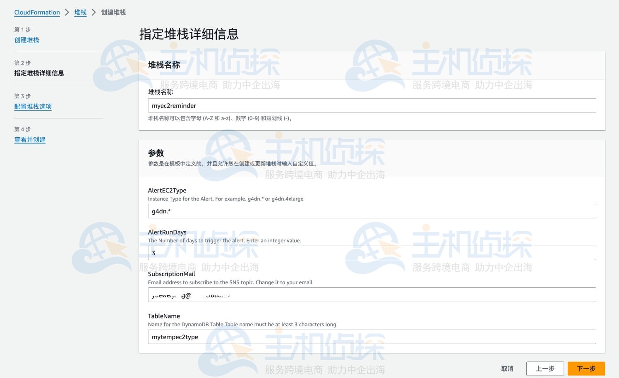Click the 上一步 button
619x378 pixels.
click(545, 368)
